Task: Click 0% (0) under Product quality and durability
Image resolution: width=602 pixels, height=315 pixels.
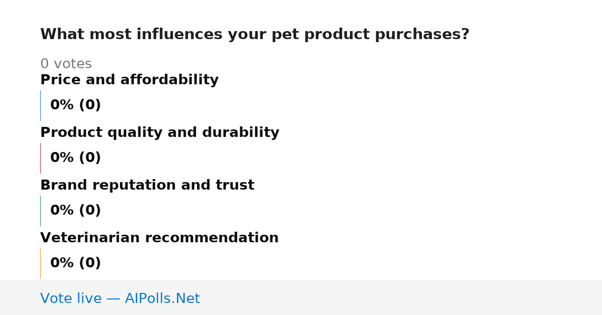Action: click(76, 158)
